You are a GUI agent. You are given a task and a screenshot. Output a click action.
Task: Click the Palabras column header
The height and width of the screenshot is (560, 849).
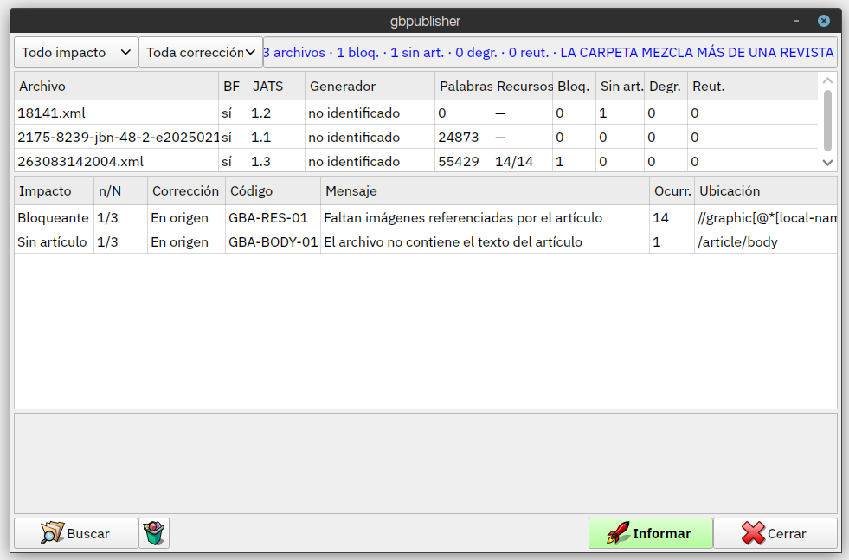[x=464, y=86]
